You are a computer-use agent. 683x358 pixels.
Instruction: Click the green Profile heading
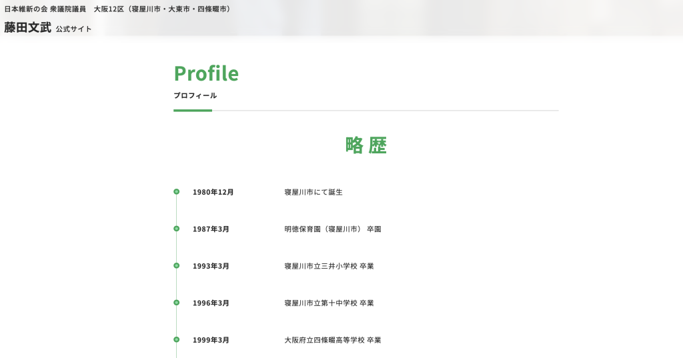tap(206, 73)
